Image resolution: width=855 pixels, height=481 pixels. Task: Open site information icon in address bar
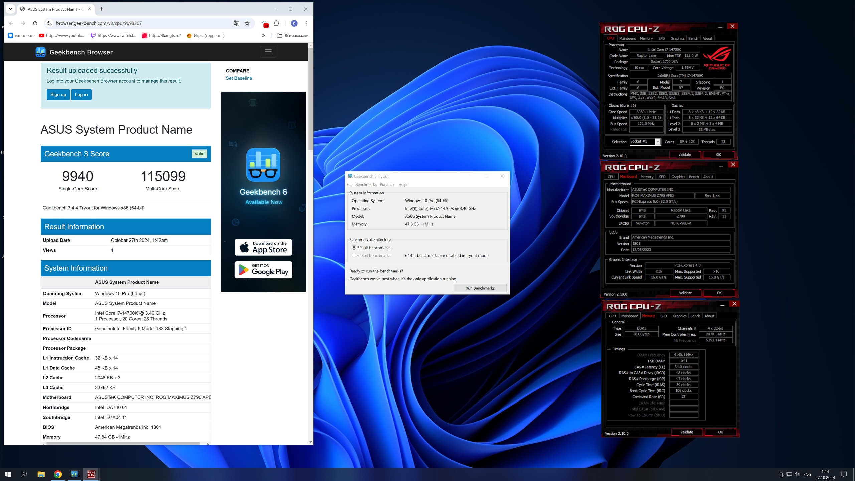(x=49, y=23)
